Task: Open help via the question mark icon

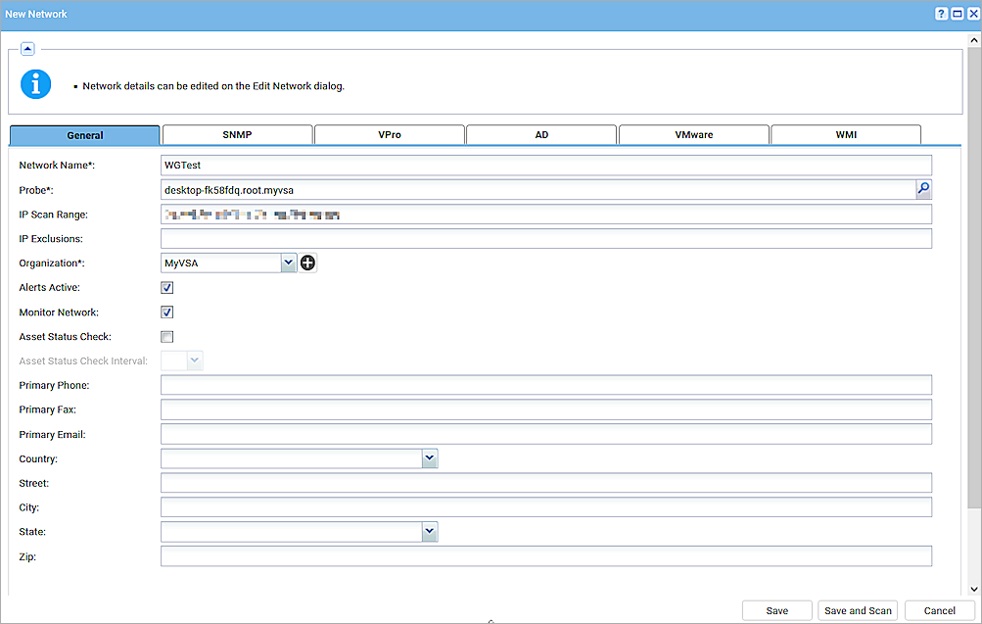Action: pos(940,13)
